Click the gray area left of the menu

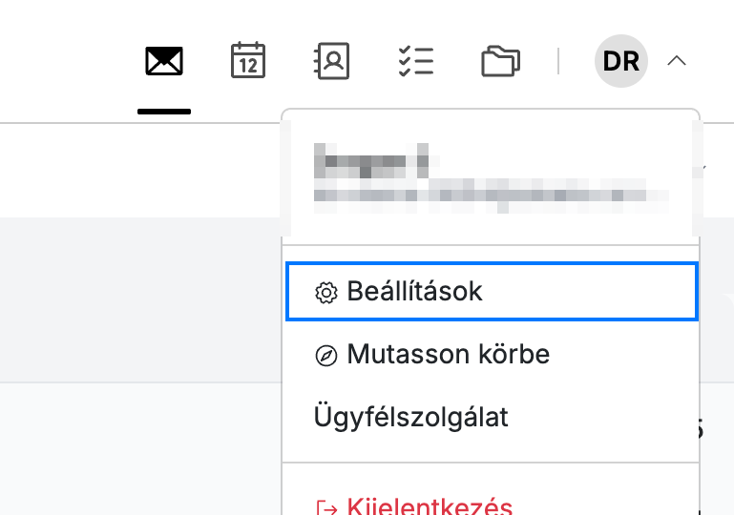140,299
